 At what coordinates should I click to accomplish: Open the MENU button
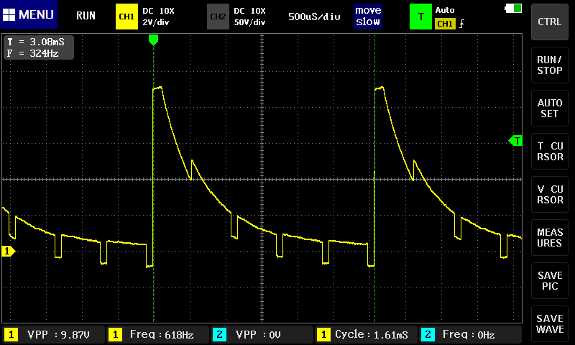[29, 14]
